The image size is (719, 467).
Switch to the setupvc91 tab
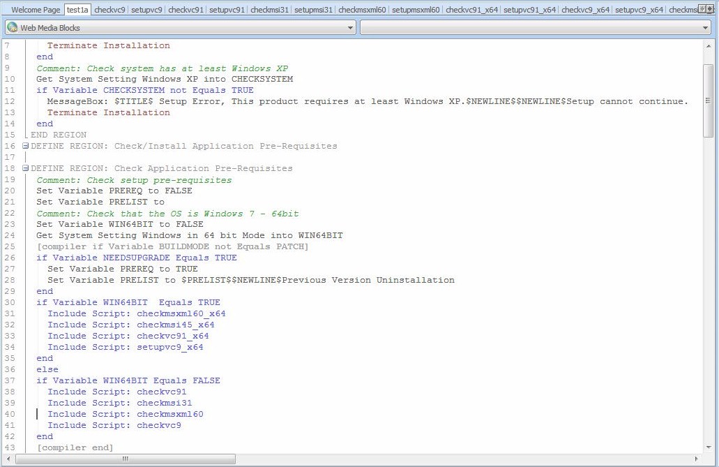pos(227,10)
